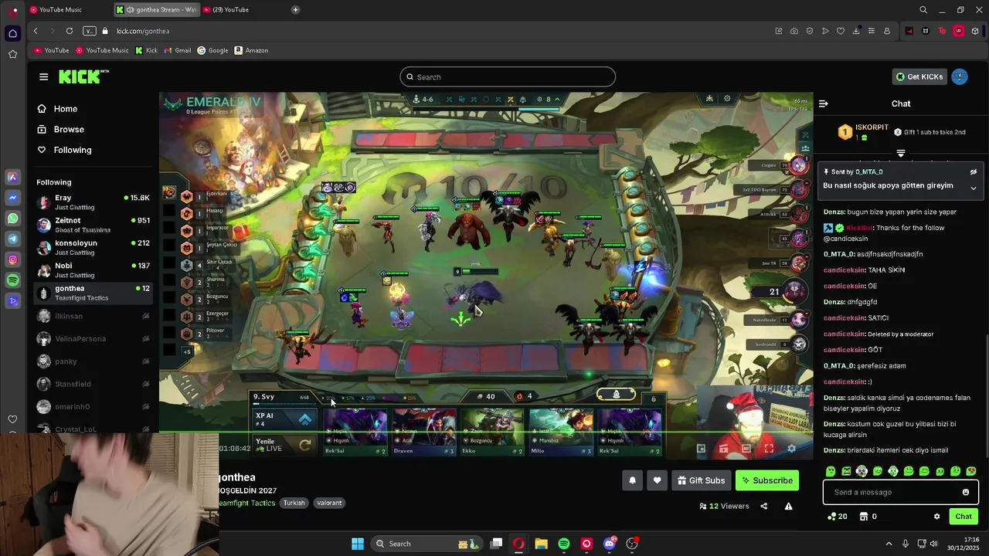
Task: Open Telegram in browser sidebar
Action: click(x=12, y=239)
